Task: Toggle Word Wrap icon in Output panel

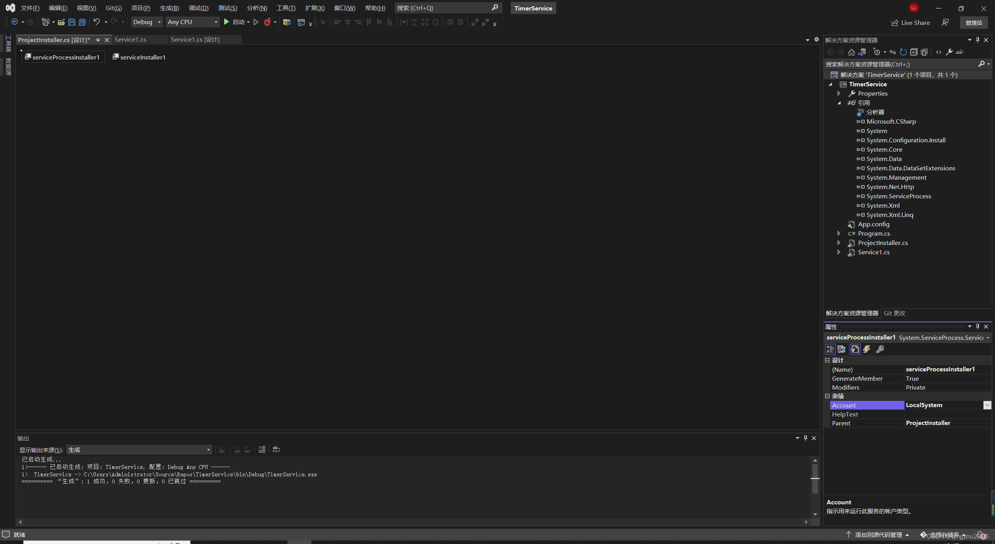Action: click(276, 450)
